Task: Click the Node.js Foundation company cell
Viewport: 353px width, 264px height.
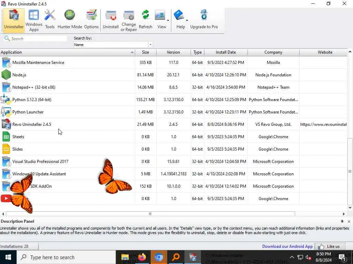Action: [273, 75]
